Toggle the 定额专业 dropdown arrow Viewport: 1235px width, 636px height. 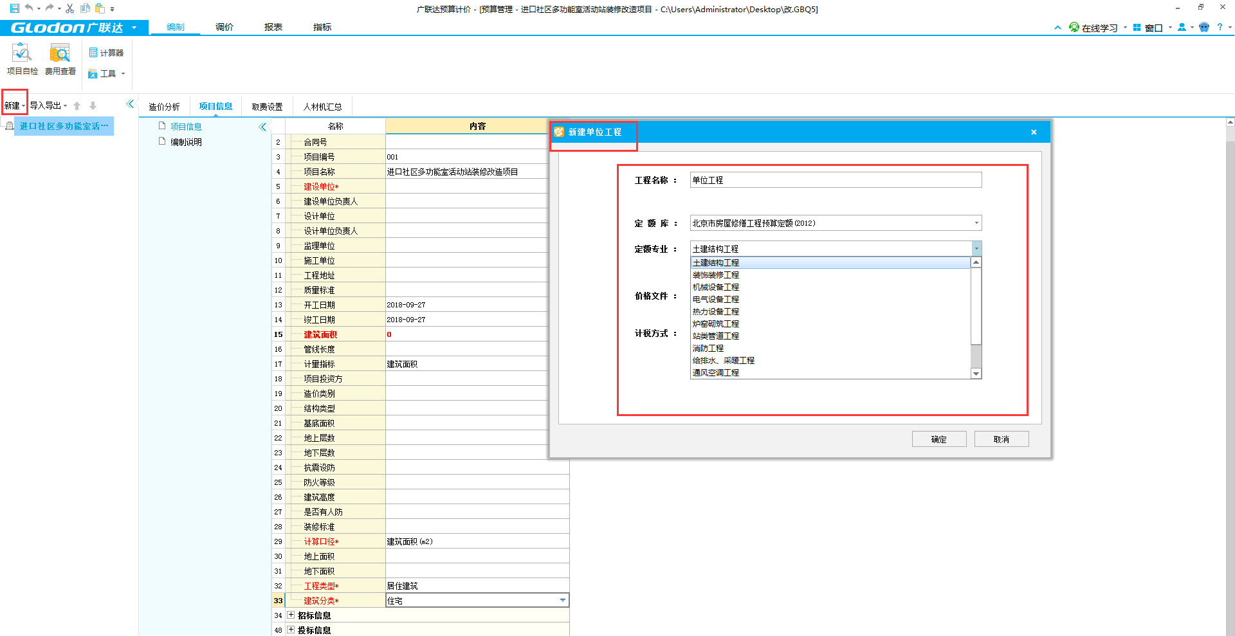(976, 248)
